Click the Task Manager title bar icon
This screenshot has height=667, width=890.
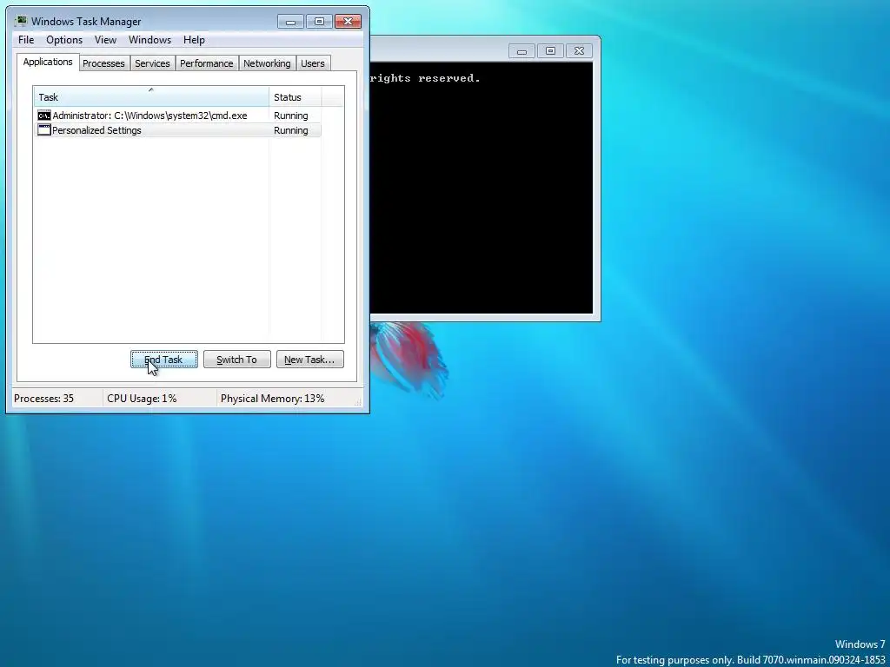[22, 22]
